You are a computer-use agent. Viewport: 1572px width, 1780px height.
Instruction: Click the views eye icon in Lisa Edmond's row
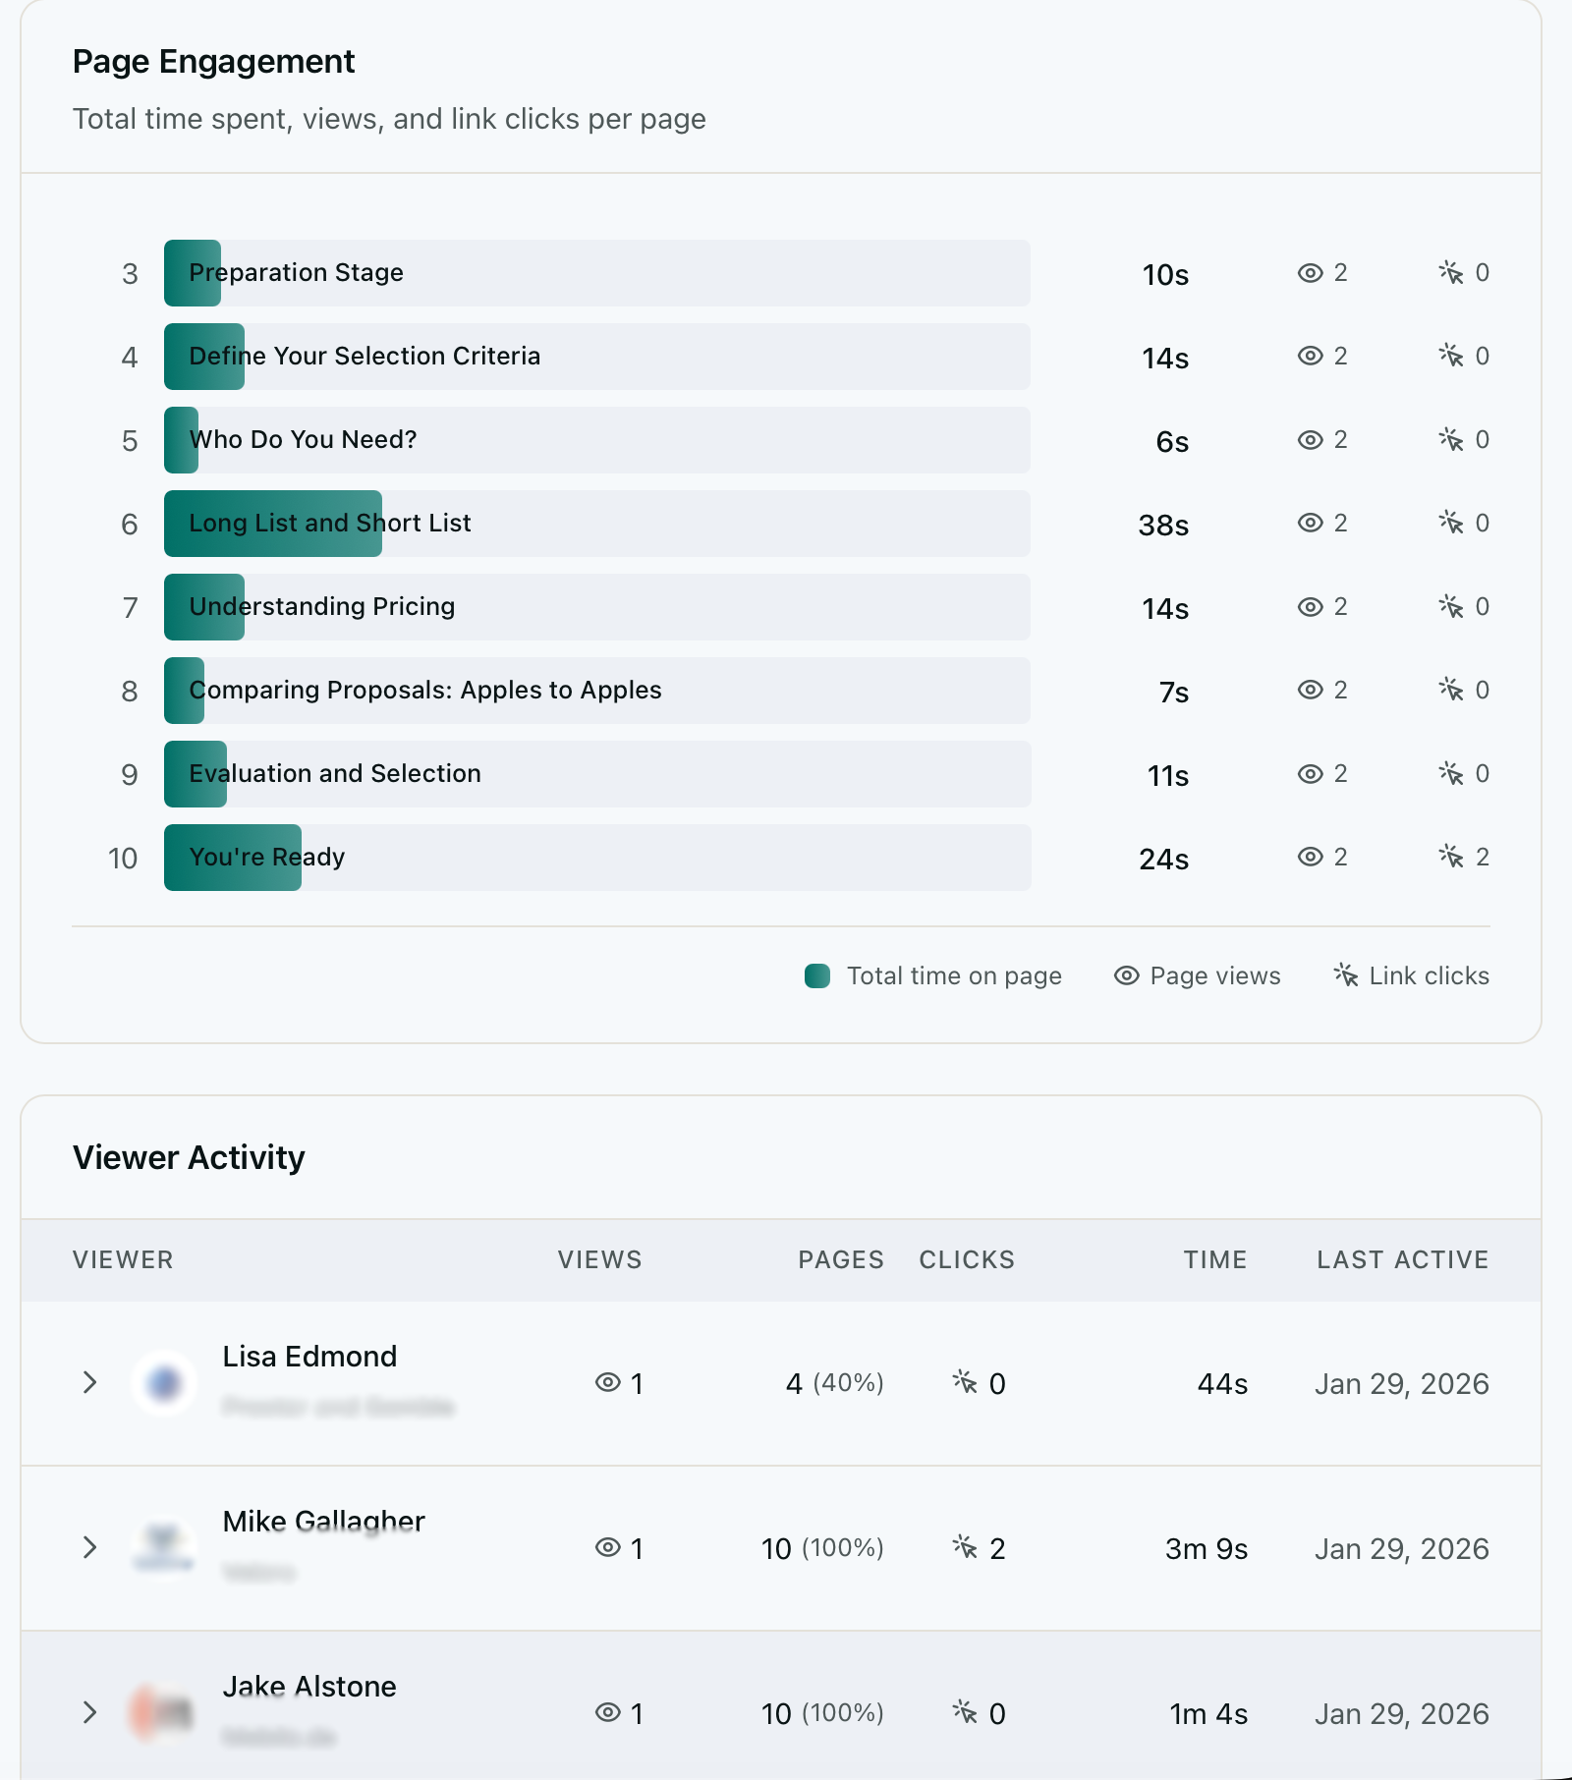(607, 1382)
